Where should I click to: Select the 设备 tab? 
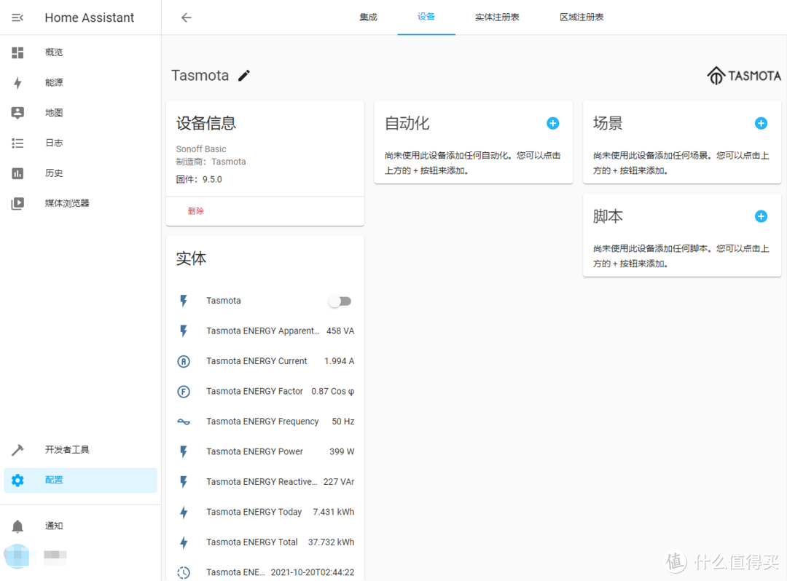(x=426, y=17)
